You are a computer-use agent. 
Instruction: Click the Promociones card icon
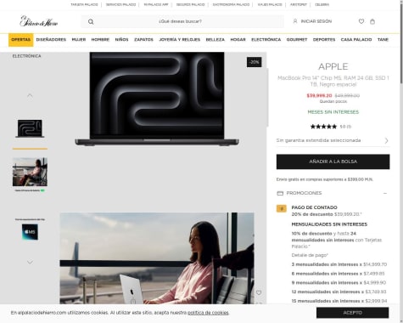pyautogui.click(x=280, y=193)
